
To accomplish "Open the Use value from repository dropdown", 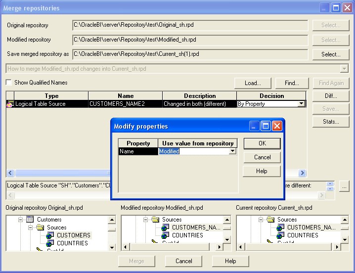I will click(x=232, y=151).
